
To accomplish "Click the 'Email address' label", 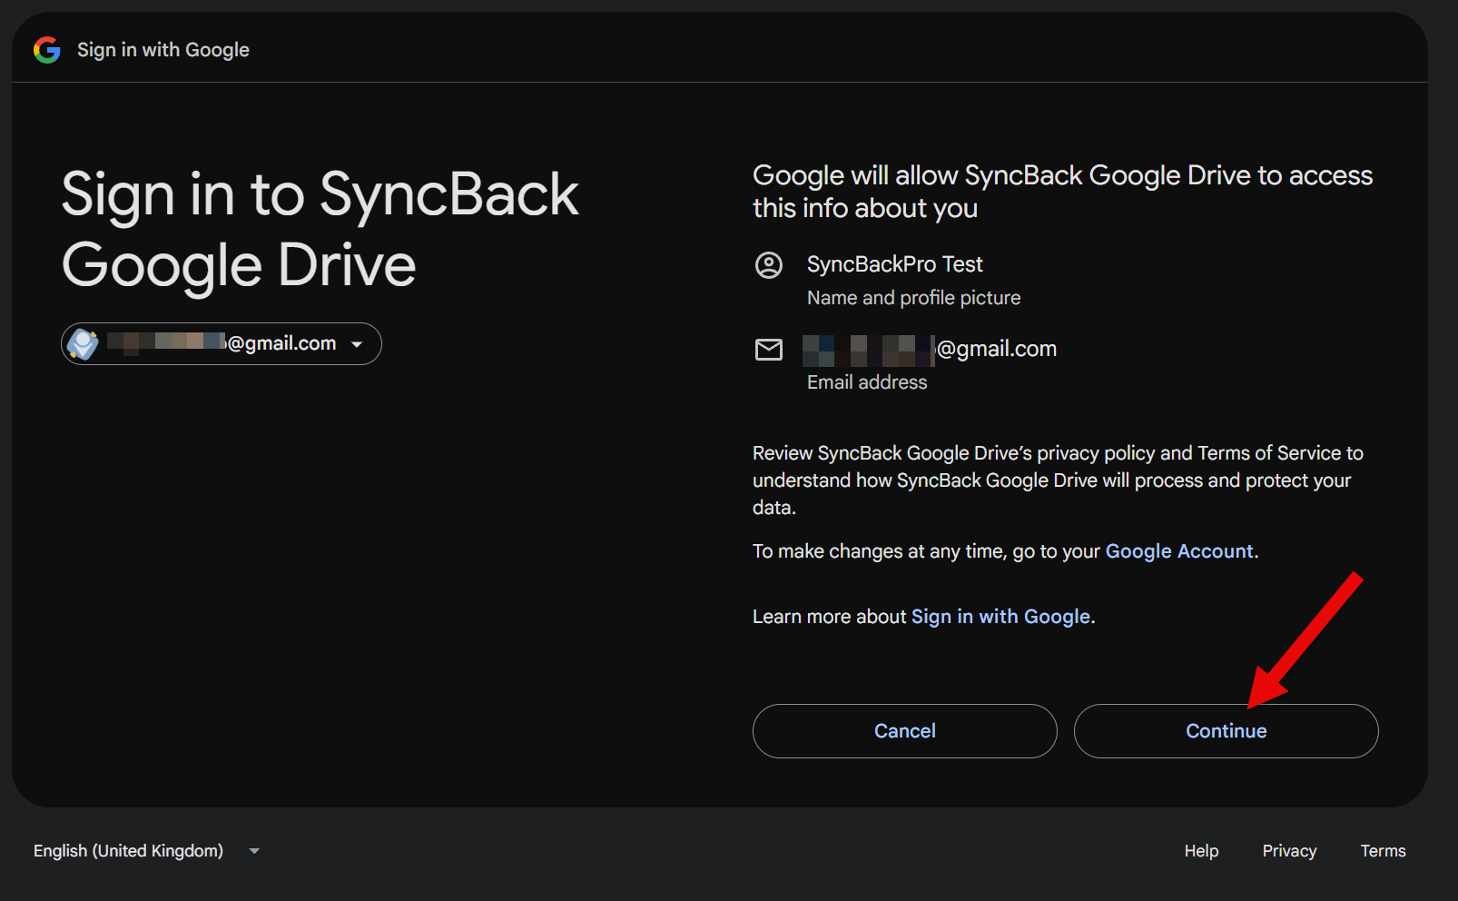I will tap(867, 382).
